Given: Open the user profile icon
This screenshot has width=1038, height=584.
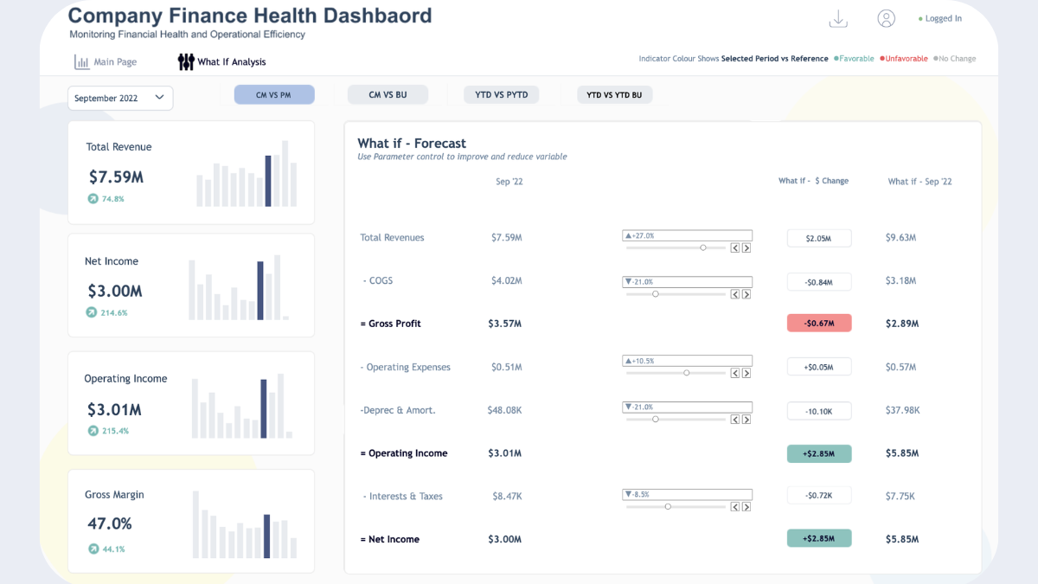Looking at the screenshot, I should coord(886,18).
